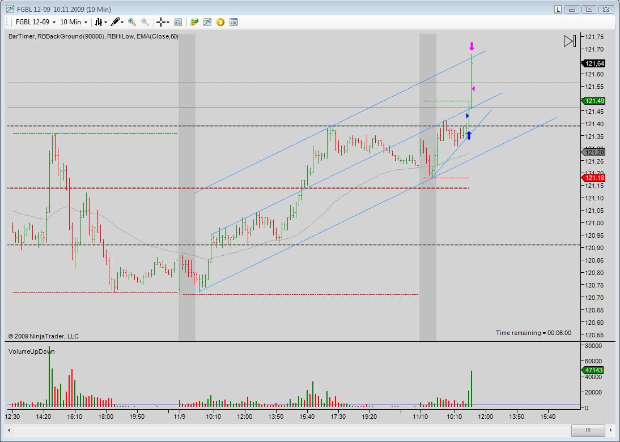Open the FGBL 12-09 instrument dropdown
The image size is (620, 442).
pos(36,22)
